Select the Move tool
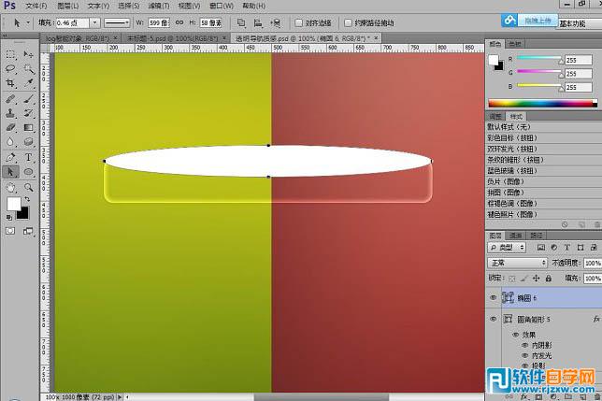Image resolution: width=602 pixels, height=401 pixels. (28, 55)
